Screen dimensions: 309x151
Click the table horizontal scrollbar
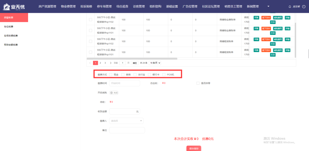(132, 58)
